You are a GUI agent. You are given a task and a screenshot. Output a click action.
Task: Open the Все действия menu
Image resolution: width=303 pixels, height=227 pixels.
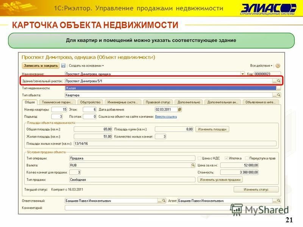click(261, 66)
